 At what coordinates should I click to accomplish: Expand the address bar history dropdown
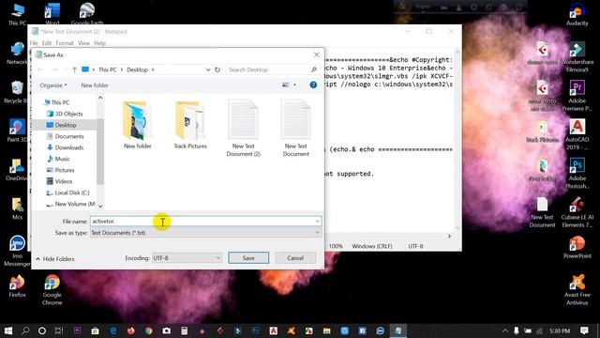[x=208, y=69]
